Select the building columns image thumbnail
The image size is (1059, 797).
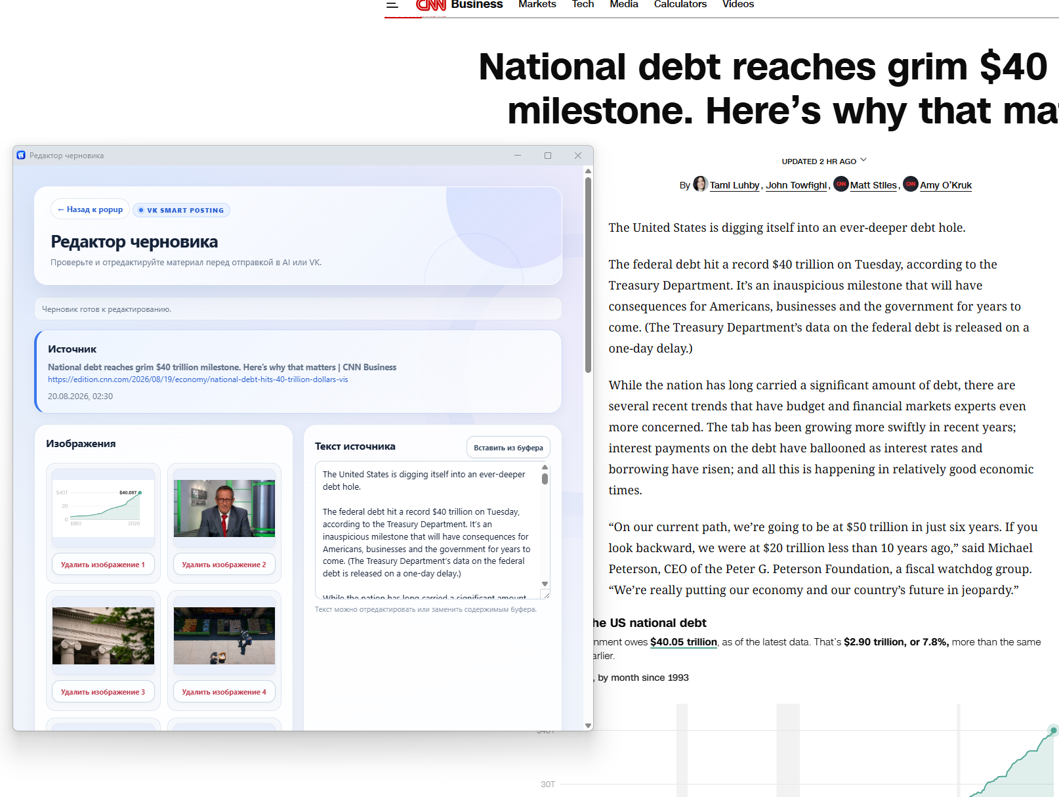(x=103, y=635)
